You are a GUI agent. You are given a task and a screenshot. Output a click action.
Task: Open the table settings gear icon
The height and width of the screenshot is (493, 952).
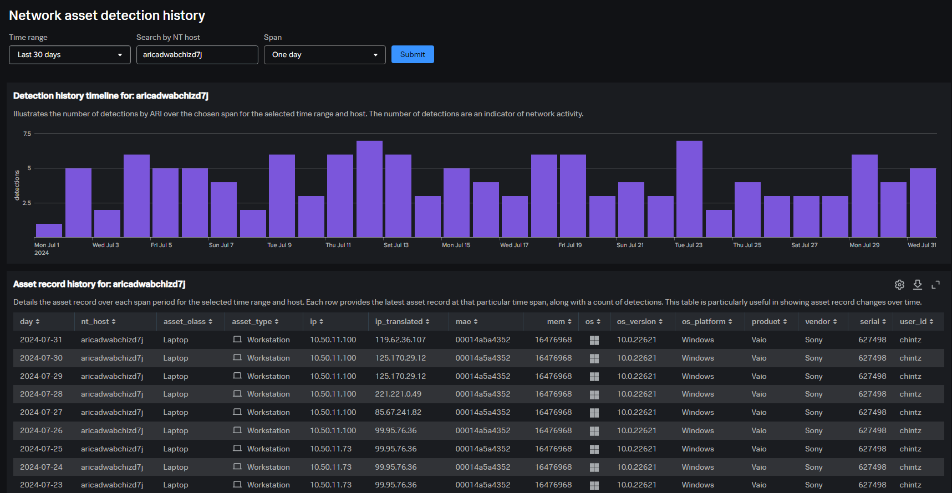tap(899, 285)
